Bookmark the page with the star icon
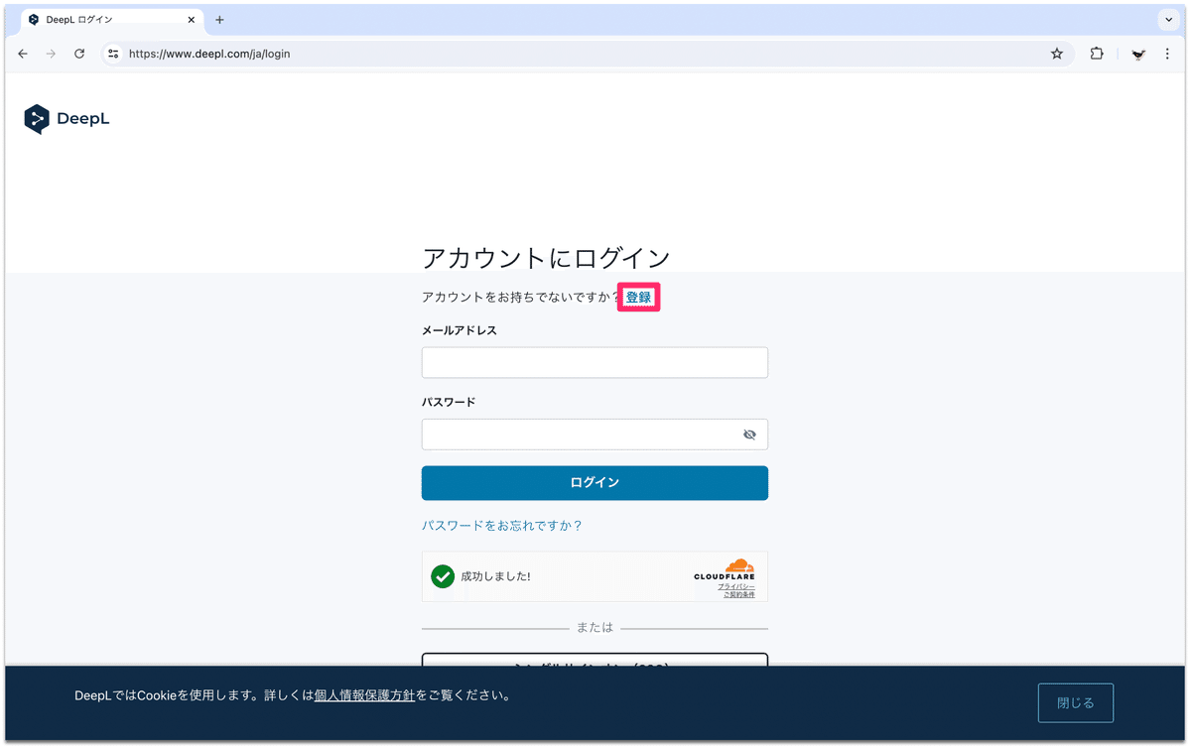Screen dimensions: 1191x748 1056,54
